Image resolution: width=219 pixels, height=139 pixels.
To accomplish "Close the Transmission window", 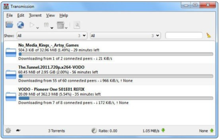I will coord(208,5).
